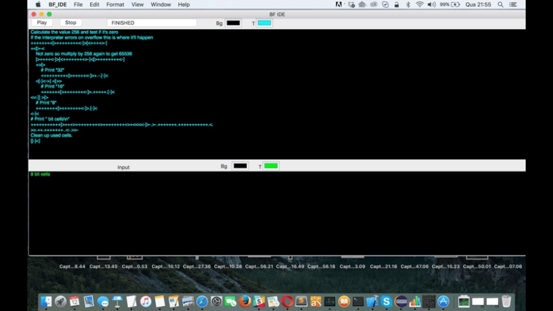Click the Bluetooth status icon

[x=408, y=4]
